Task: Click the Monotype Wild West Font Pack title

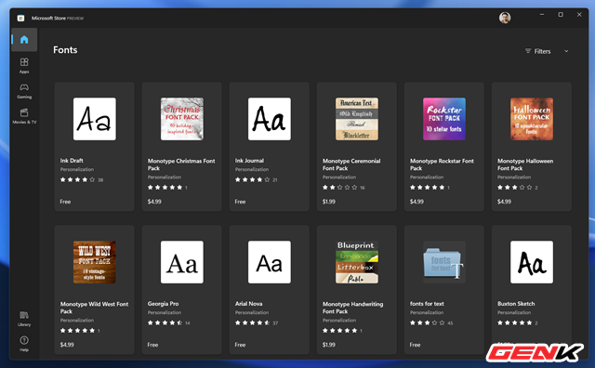Action: (94, 308)
